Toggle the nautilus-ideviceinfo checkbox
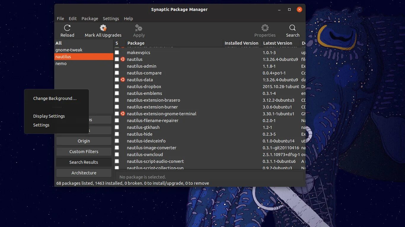Viewport: 405px width, 227px height. [117, 141]
